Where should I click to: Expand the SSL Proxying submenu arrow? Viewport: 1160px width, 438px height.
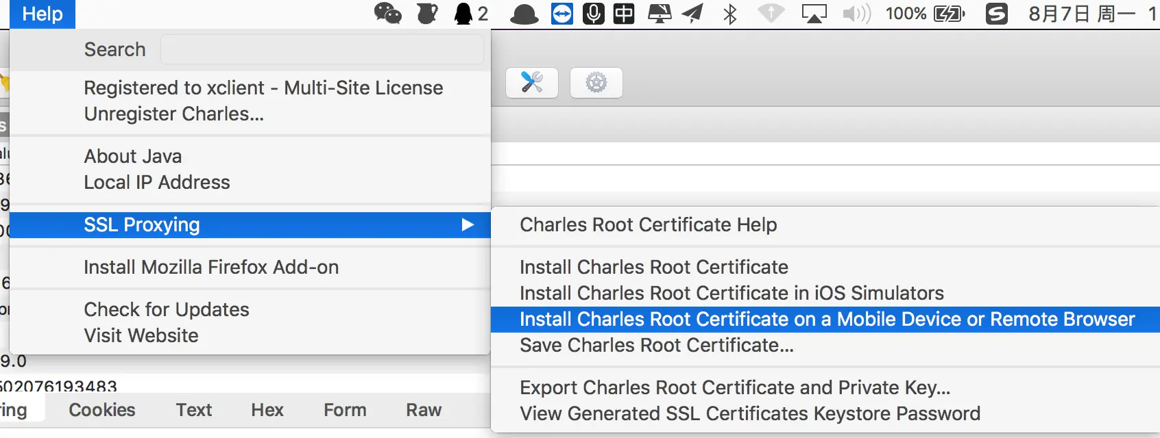tap(468, 224)
